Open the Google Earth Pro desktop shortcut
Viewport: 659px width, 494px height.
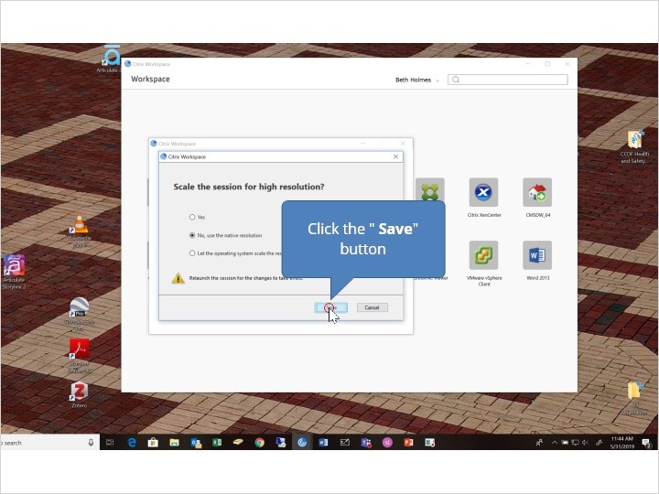pos(79,307)
